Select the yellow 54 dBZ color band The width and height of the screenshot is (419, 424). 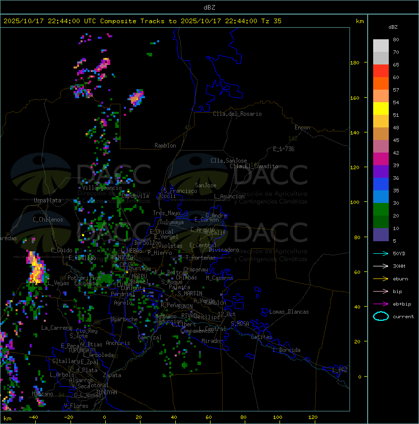pyautogui.click(x=381, y=108)
